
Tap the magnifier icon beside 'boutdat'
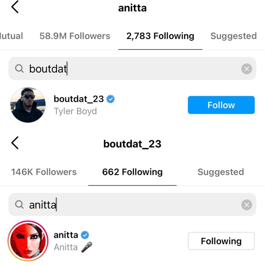pyautogui.click(x=19, y=69)
